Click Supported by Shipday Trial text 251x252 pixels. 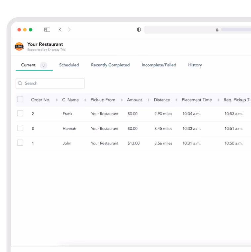47,50
